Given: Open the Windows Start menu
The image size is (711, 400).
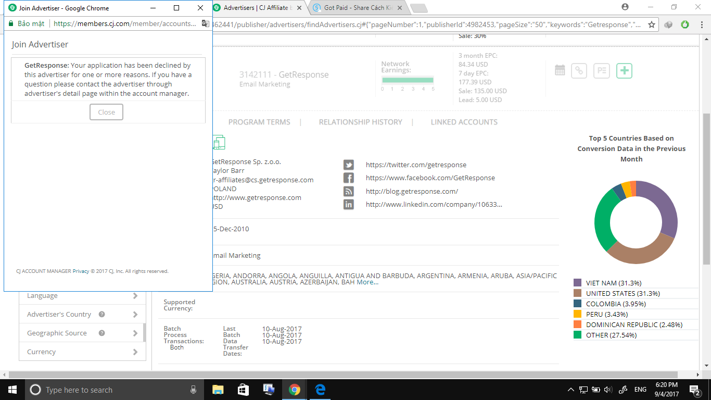Looking at the screenshot, I should (x=12, y=390).
